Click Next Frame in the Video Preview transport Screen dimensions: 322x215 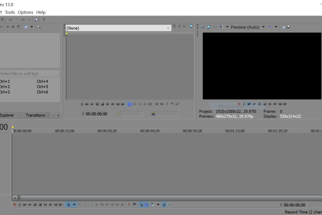(x=285, y=104)
